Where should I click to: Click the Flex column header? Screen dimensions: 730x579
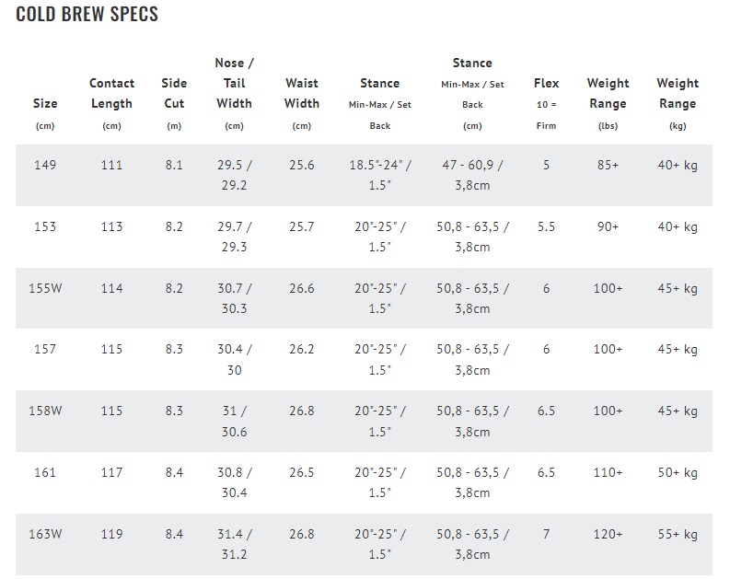point(546,103)
